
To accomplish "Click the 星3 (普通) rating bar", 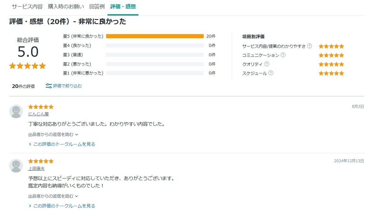I will 155,55.
